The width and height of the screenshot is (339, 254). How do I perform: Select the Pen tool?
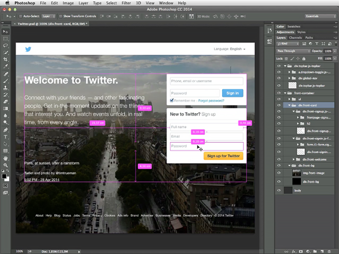click(x=5, y=130)
